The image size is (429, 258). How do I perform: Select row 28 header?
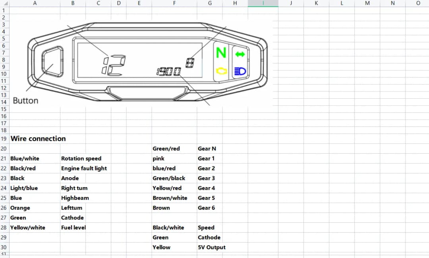point(4,227)
